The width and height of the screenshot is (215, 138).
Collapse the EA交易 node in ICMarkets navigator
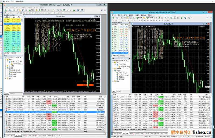[6, 68]
